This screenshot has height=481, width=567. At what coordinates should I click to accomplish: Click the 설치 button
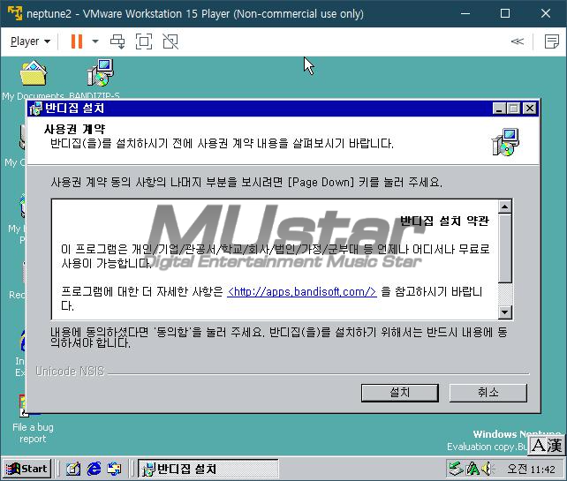[x=400, y=393]
